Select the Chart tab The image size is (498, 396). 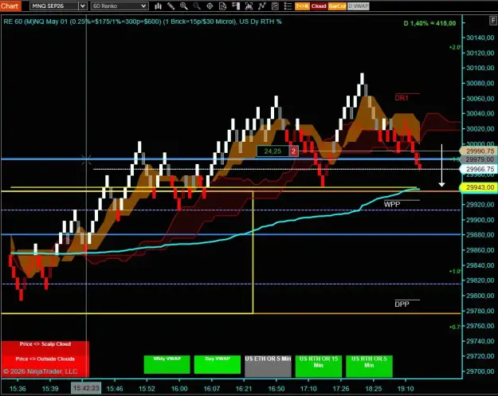tap(10, 6)
